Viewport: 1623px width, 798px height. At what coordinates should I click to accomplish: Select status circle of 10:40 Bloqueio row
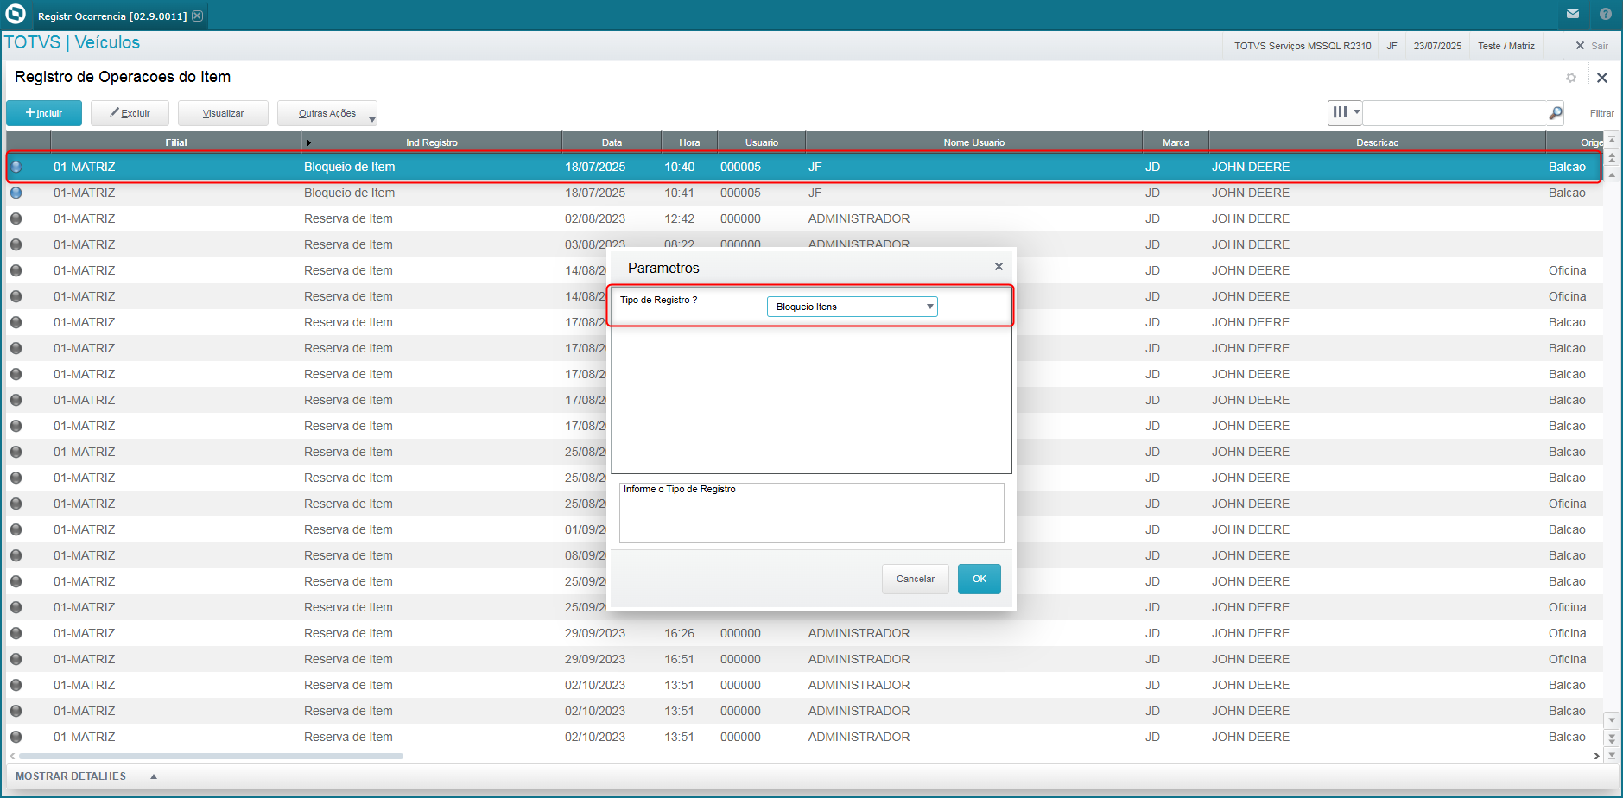pyautogui.click(x=16, y=167)
